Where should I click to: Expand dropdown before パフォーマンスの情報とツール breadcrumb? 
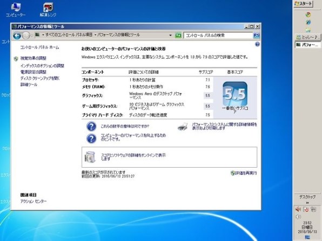click(x=96, y=35)
